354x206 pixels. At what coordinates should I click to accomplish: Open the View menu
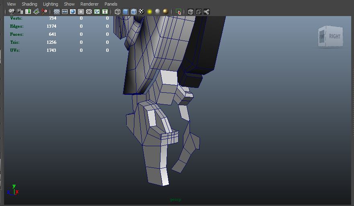(x=11, y=4)
